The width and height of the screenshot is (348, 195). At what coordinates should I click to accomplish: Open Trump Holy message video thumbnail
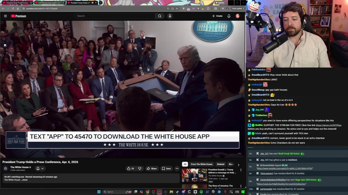(x=194, y=175)
